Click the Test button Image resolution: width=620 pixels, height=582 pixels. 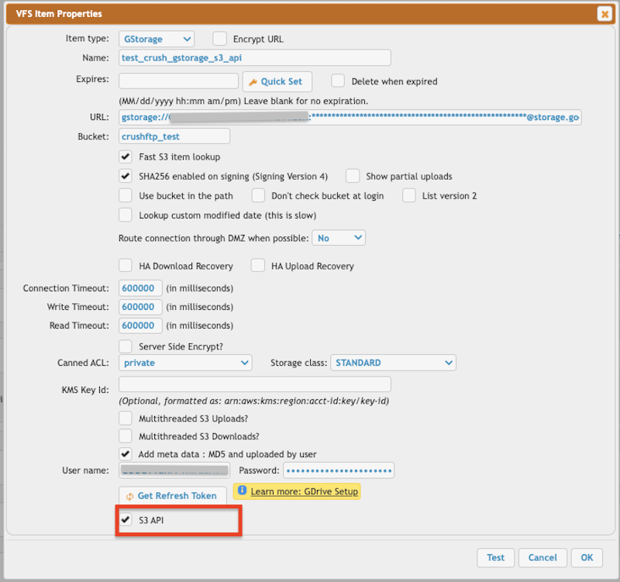pyautogui.click(x=495, y=557)
